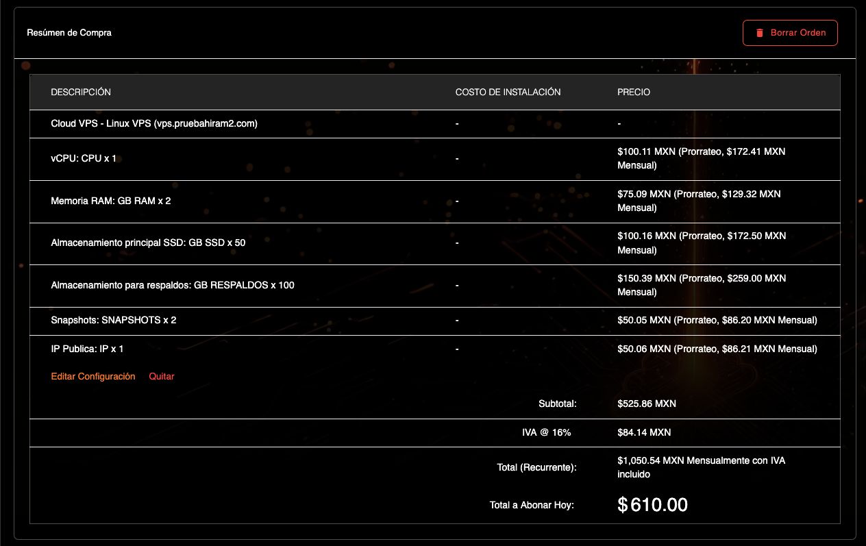Screen dimensions: 866x546
Task: Select the Cloud VPS - Linux VPS row
Action: [154, 124]
